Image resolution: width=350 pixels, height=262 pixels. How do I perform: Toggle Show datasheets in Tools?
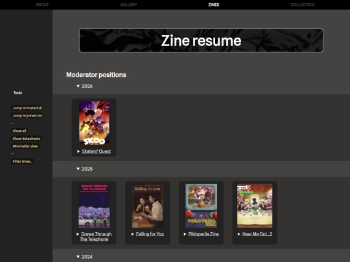[x=27, y=138]
